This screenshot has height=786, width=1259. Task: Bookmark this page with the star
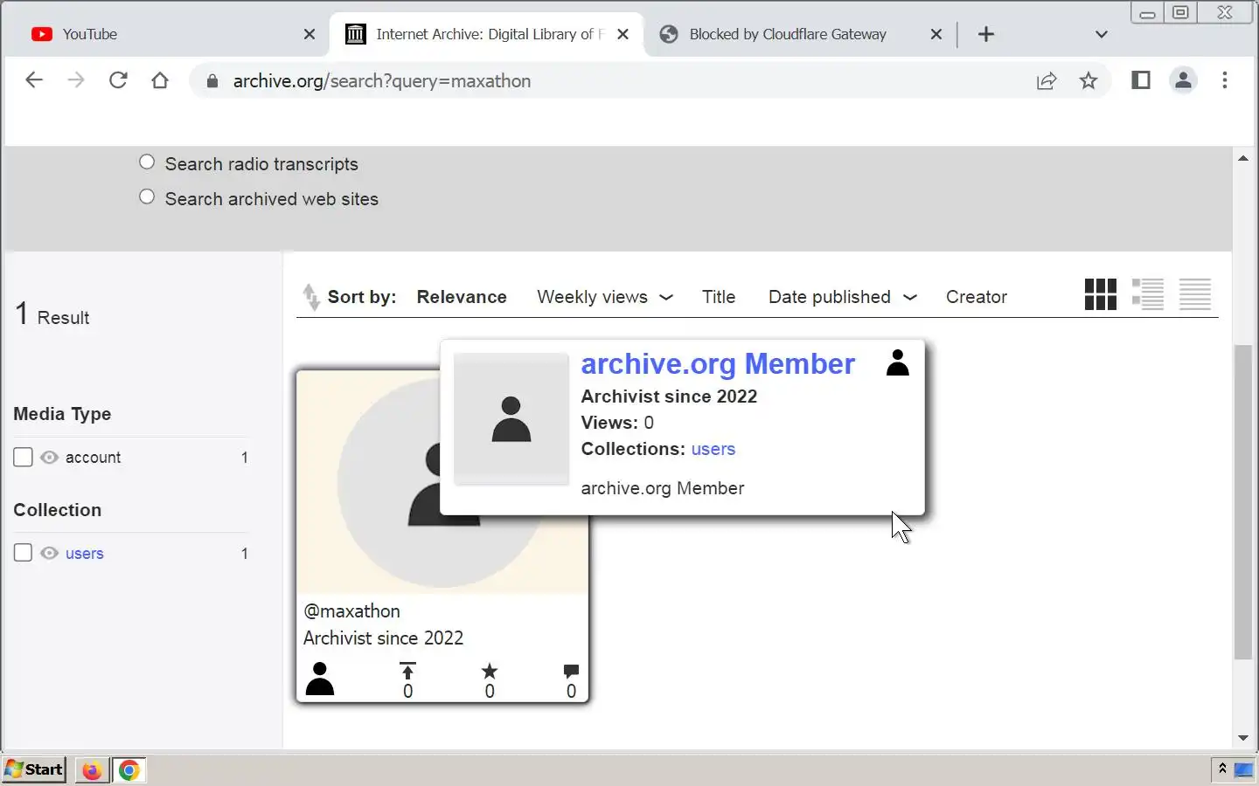pyautogui.click(x=1089, y=81)
